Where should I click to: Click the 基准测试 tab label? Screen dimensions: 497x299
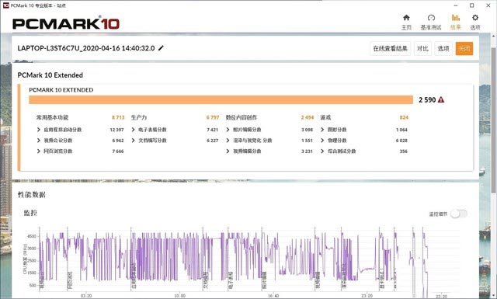click(x=431, y=27)
